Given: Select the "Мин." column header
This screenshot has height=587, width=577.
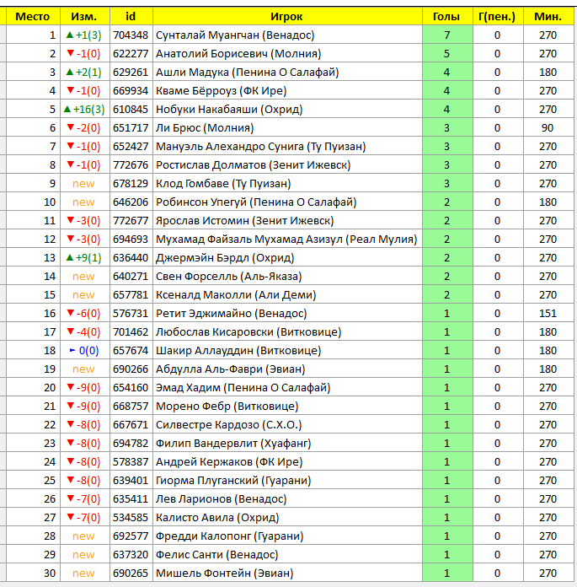Looking at the screenshot, I should (x=548, y=17).
